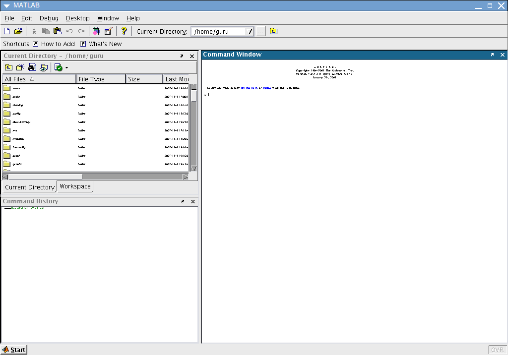Click folder icon of .dbus-keyrings row
The image size is (508, 355).
coord(7,122)
